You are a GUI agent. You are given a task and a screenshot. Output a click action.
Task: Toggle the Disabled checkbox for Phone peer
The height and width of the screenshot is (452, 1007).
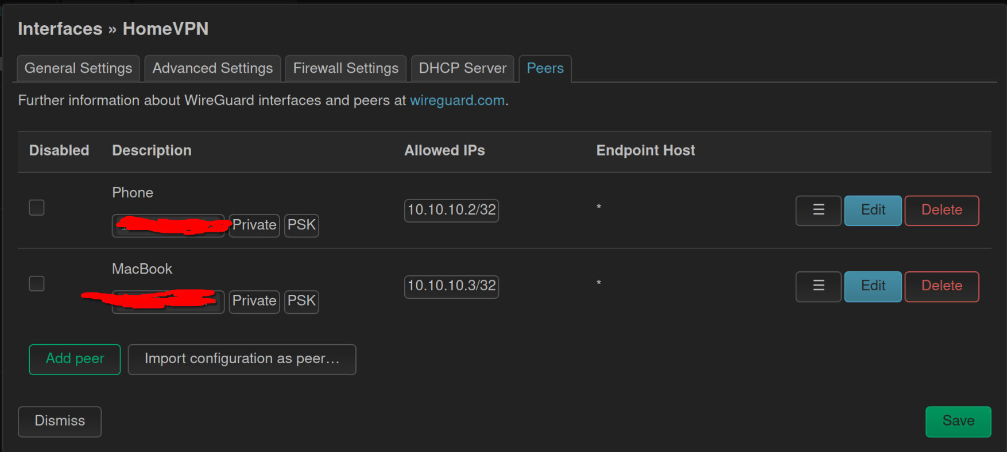click(37, 208)
